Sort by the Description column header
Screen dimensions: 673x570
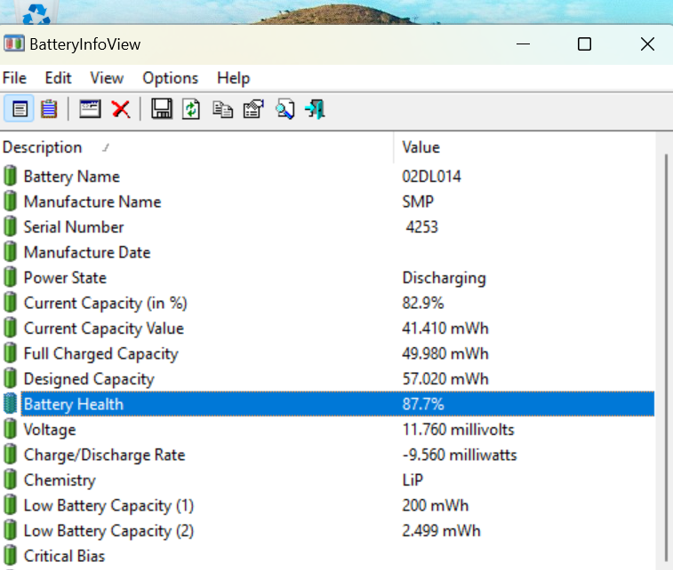(x=196, y=147)
